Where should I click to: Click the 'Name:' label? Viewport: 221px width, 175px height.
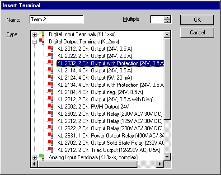[13, 20]
